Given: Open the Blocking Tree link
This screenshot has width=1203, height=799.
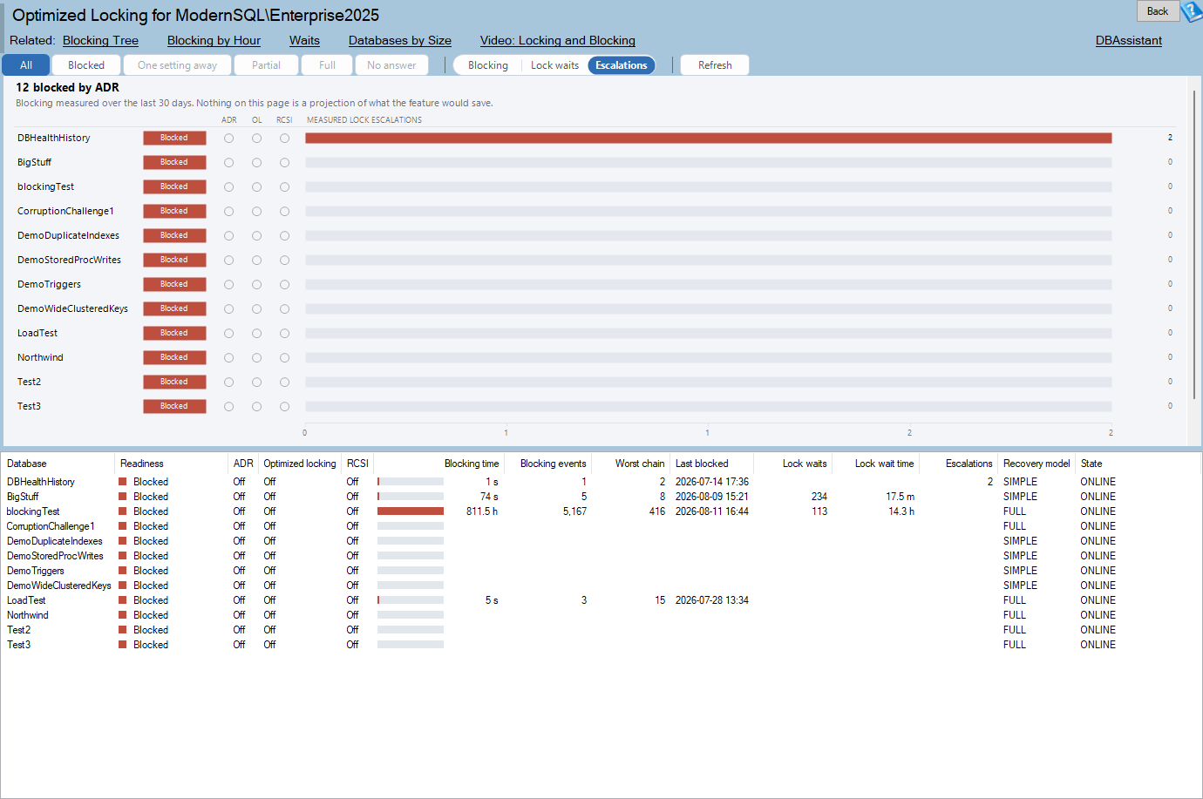Looking at the screenshot, I should pos(100,40).
